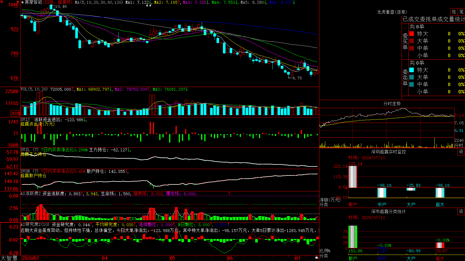Click the 大智慧 logo label
The height and width of the screenshot is (261, 465).
9,258
